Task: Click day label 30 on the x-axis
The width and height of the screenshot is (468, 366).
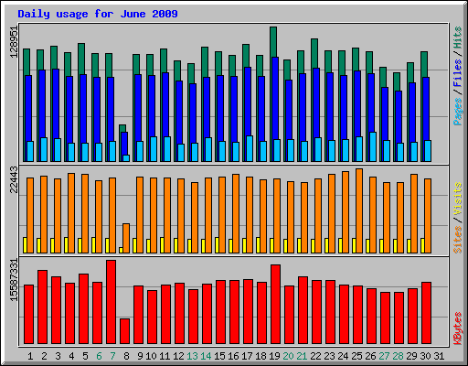Action: tap(425, 356)
